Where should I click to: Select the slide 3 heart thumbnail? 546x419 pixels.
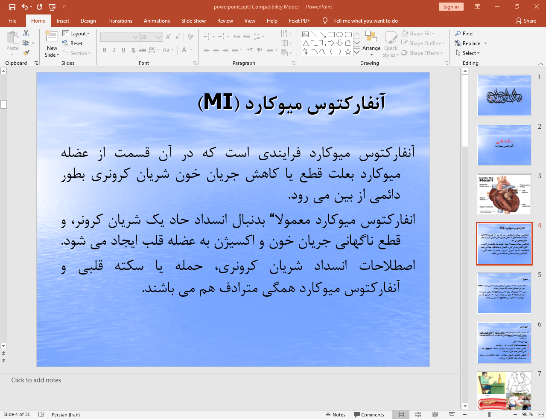504,194
